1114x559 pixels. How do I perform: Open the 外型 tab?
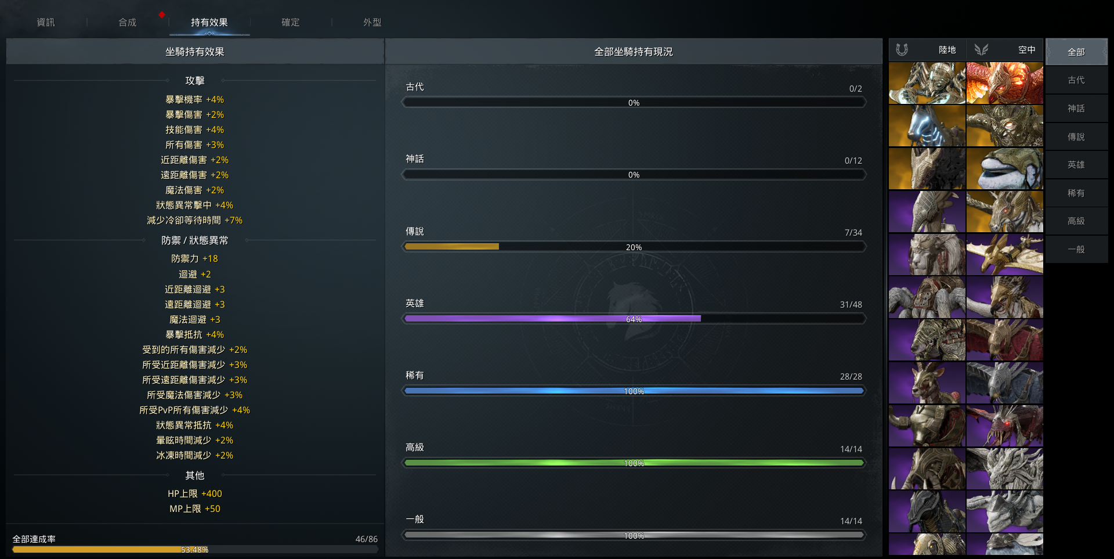click(372, 22)
